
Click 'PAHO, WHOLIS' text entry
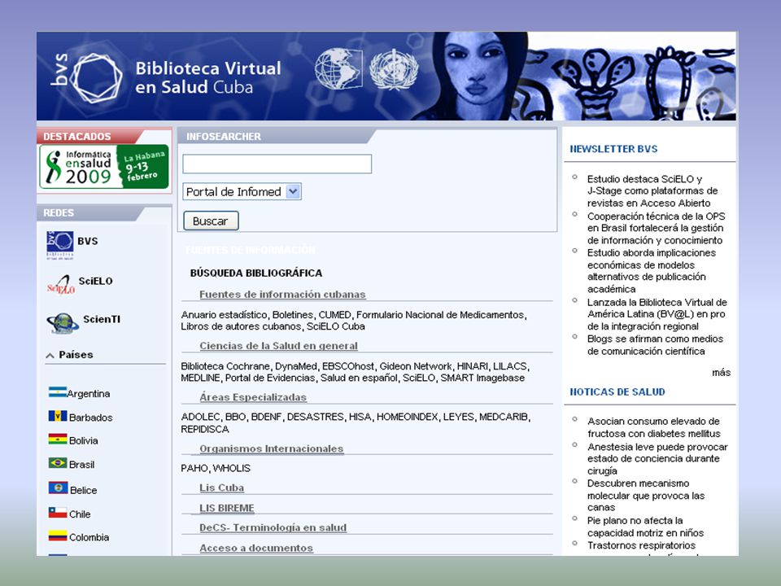click(x=215, y=469)
